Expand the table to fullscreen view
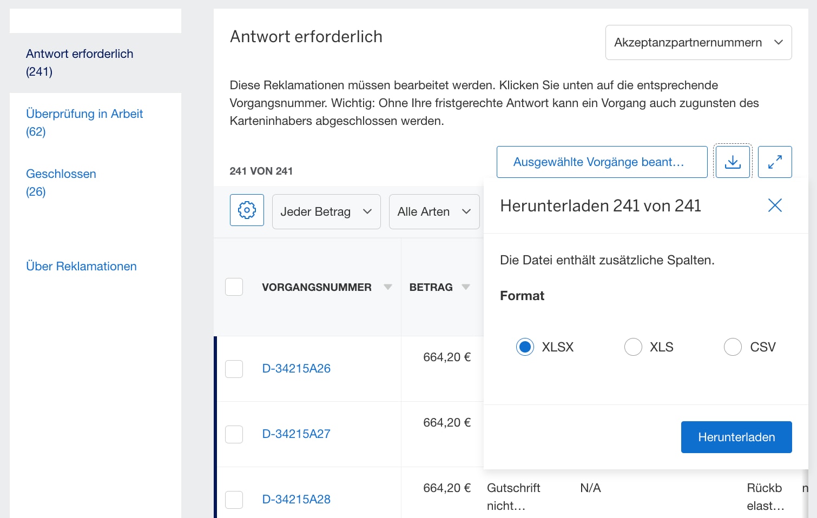The height and width of the screenshot is (518, 817). (x=775, y=162)
